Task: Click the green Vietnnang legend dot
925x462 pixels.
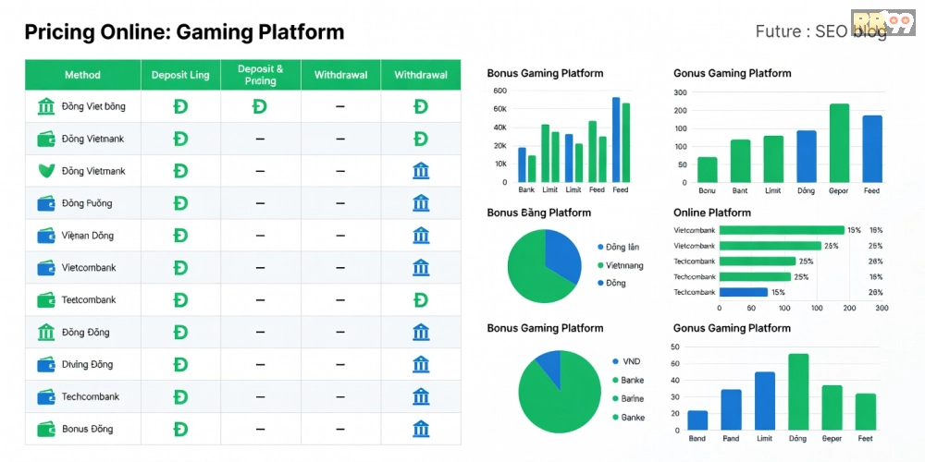Action: click(600, 265)
